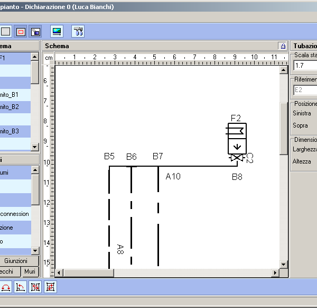
Task: Select the umi row in lower list
Action: (15, 173)
